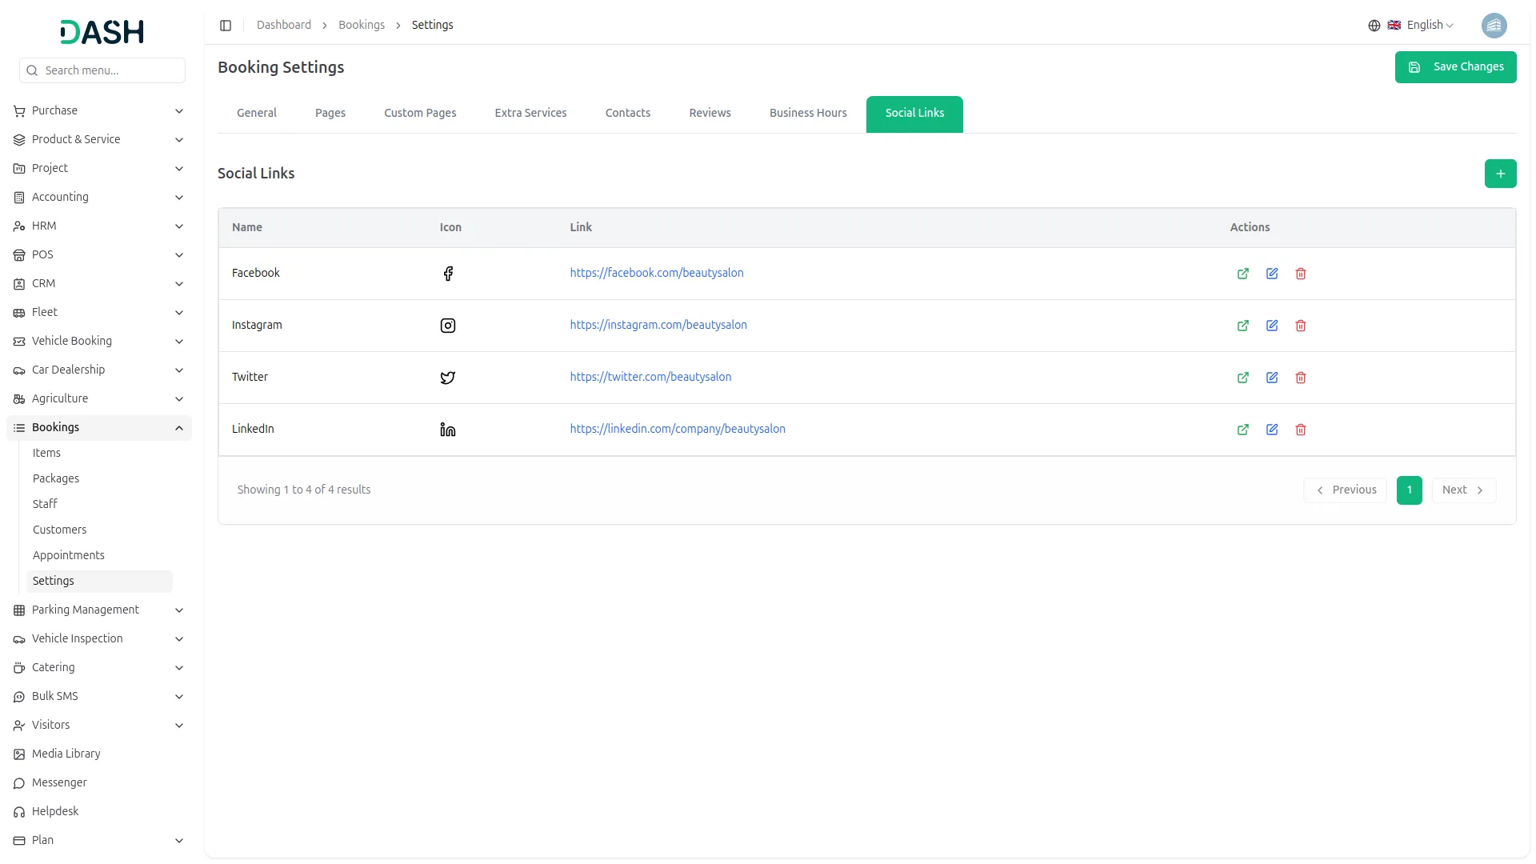Open external link icon for LinkedIn row
This screenshot has height=864, width=1536.
[x=1243, y=430]
